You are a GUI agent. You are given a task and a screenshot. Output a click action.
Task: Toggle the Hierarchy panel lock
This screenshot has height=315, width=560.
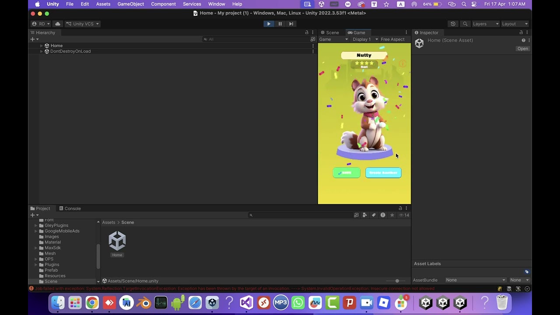tap(307, 32)
